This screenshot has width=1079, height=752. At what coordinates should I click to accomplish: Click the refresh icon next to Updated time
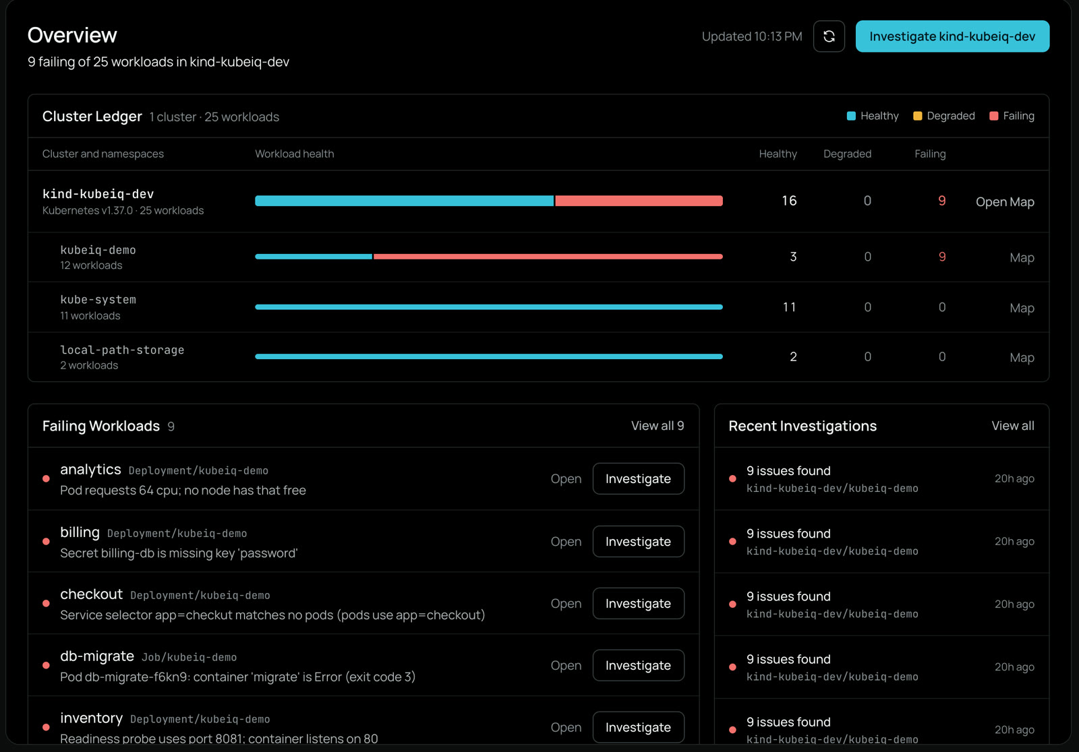829,36
